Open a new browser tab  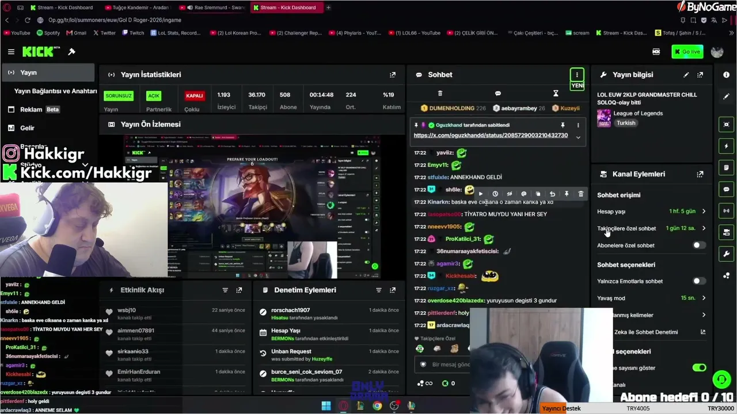pyautogui.click(x=328, y=7)
